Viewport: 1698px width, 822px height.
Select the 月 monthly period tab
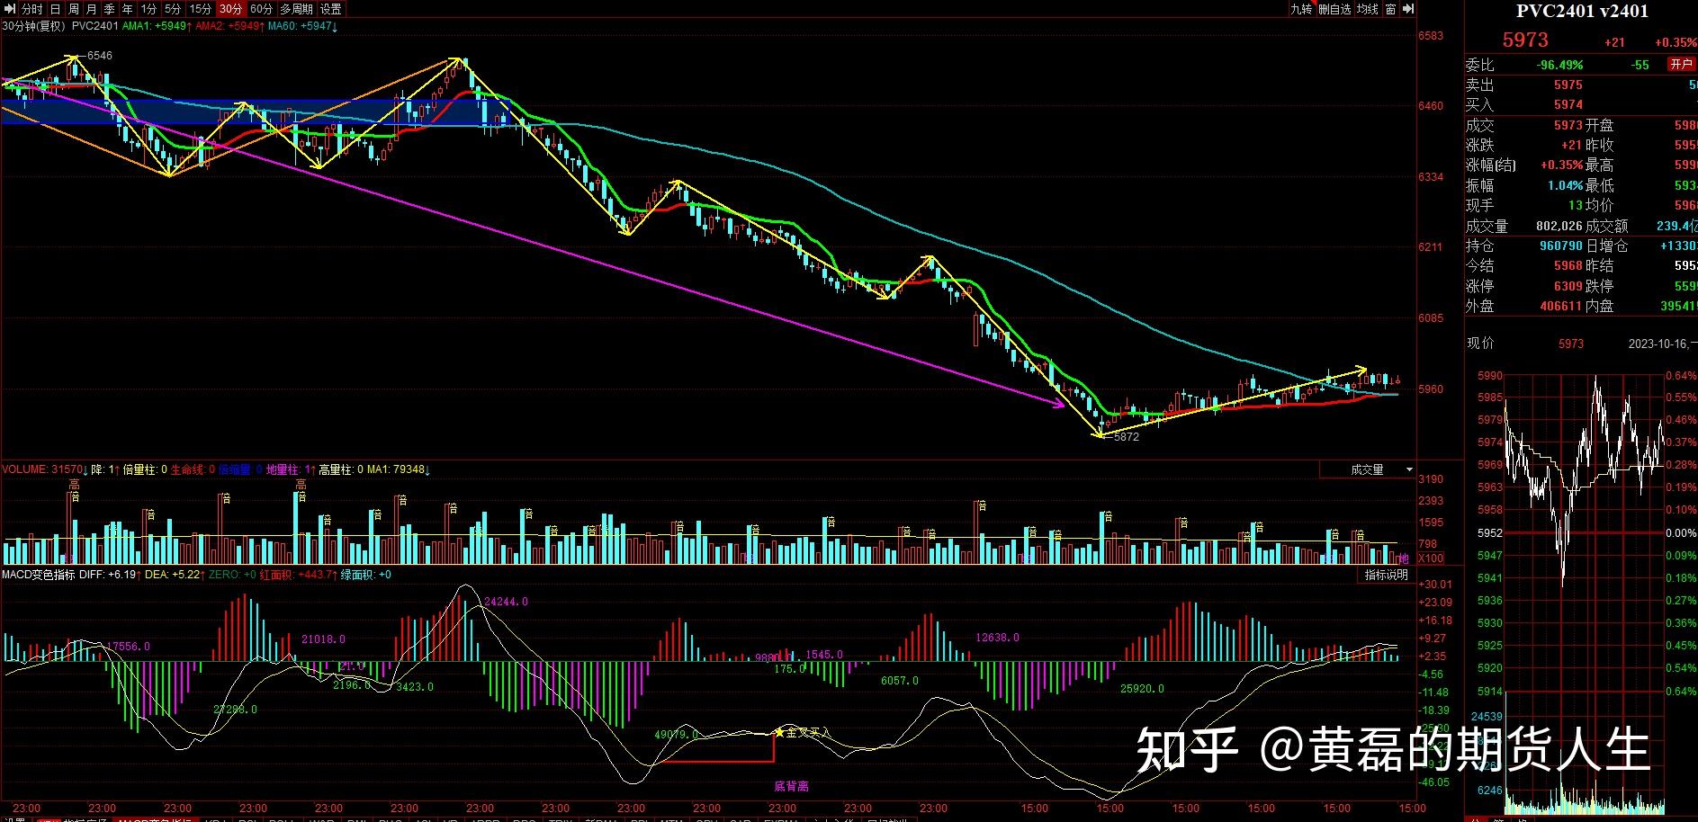[x=92, y=9]
